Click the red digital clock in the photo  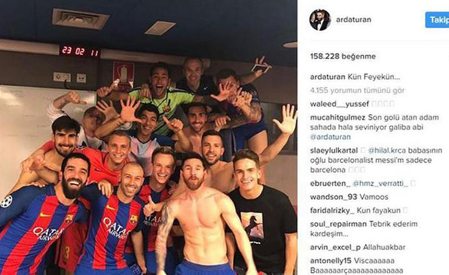[x=80, y=52]
